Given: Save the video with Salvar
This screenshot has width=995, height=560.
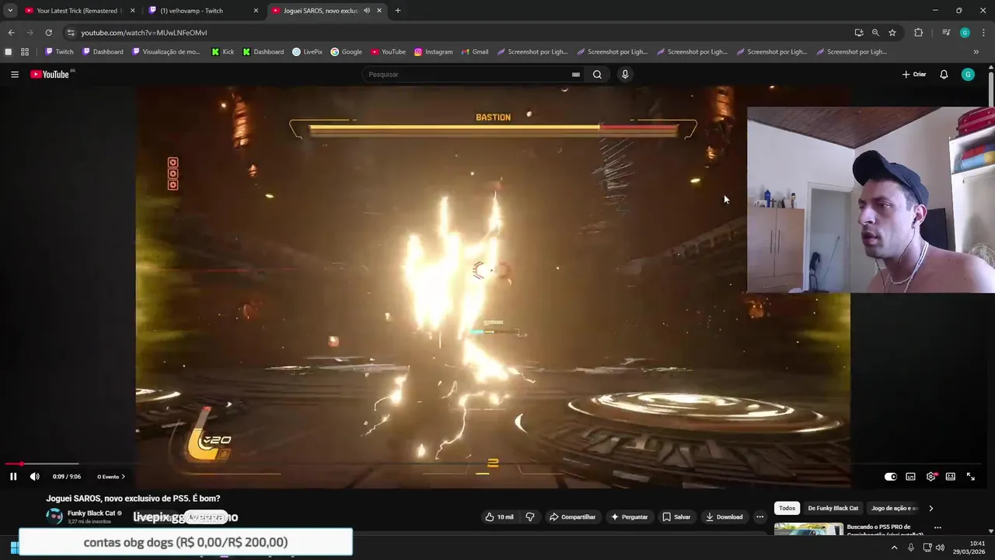Looking at the screenshot, I should 676,516.
